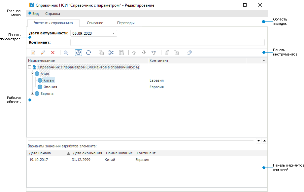Collapse the root Справочник с параметром node
This screenshot has width=304, height=192.
pyautogui.click(x=29, y=67)
